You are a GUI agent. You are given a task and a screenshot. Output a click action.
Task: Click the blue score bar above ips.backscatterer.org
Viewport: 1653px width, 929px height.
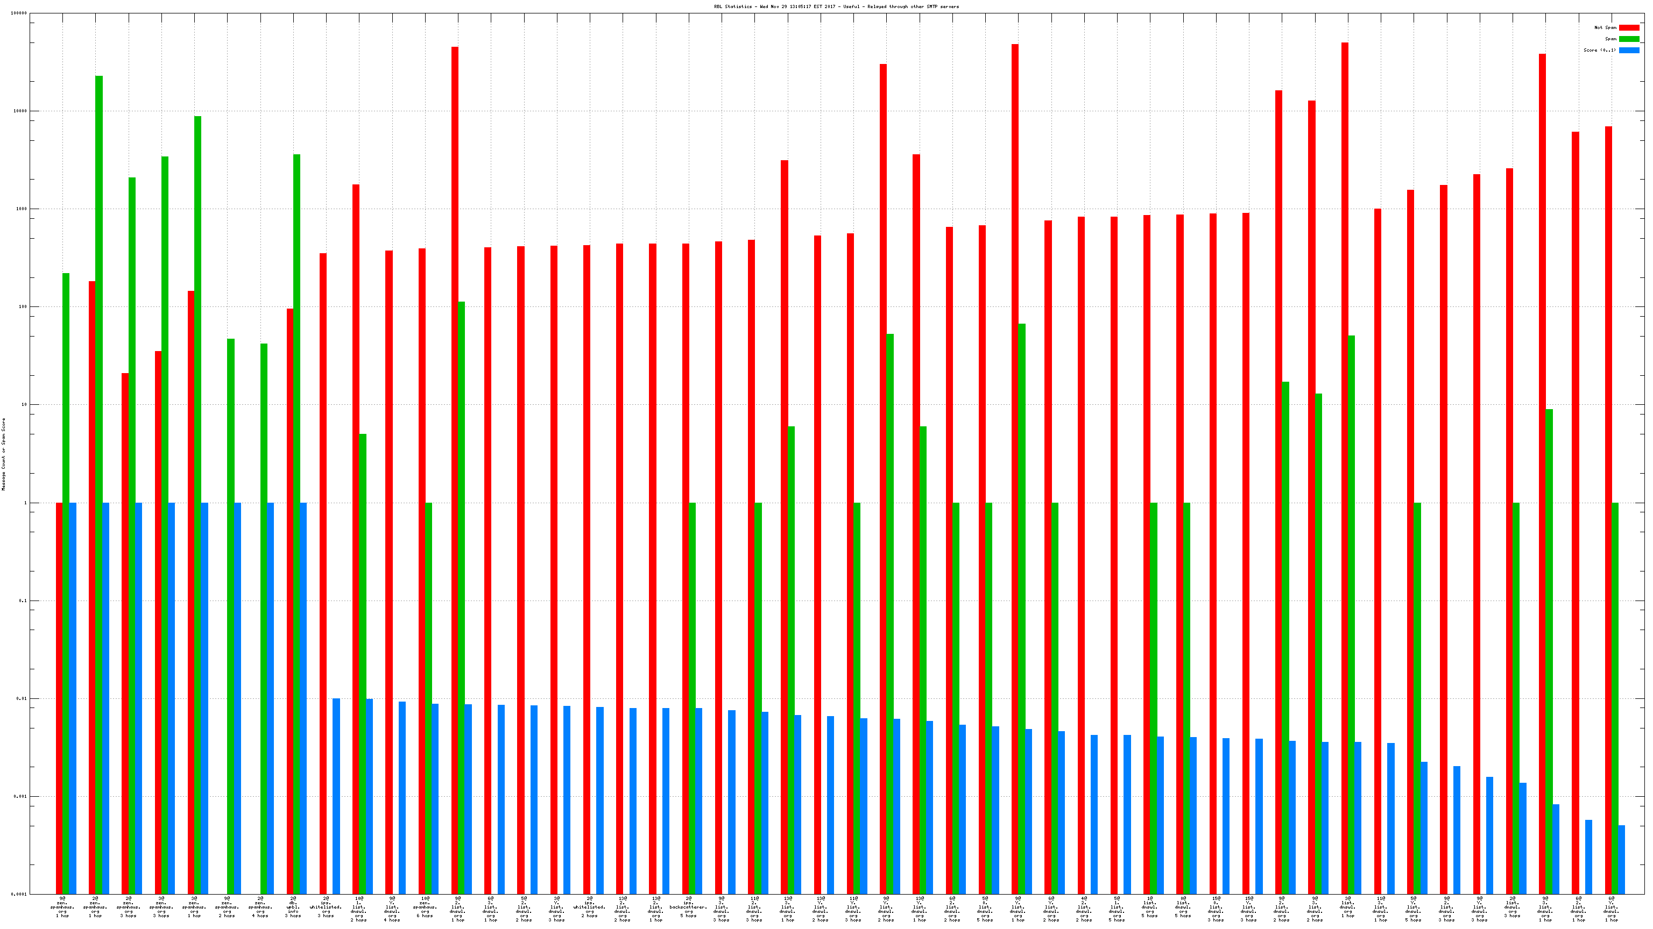click(x=699, y=802)
